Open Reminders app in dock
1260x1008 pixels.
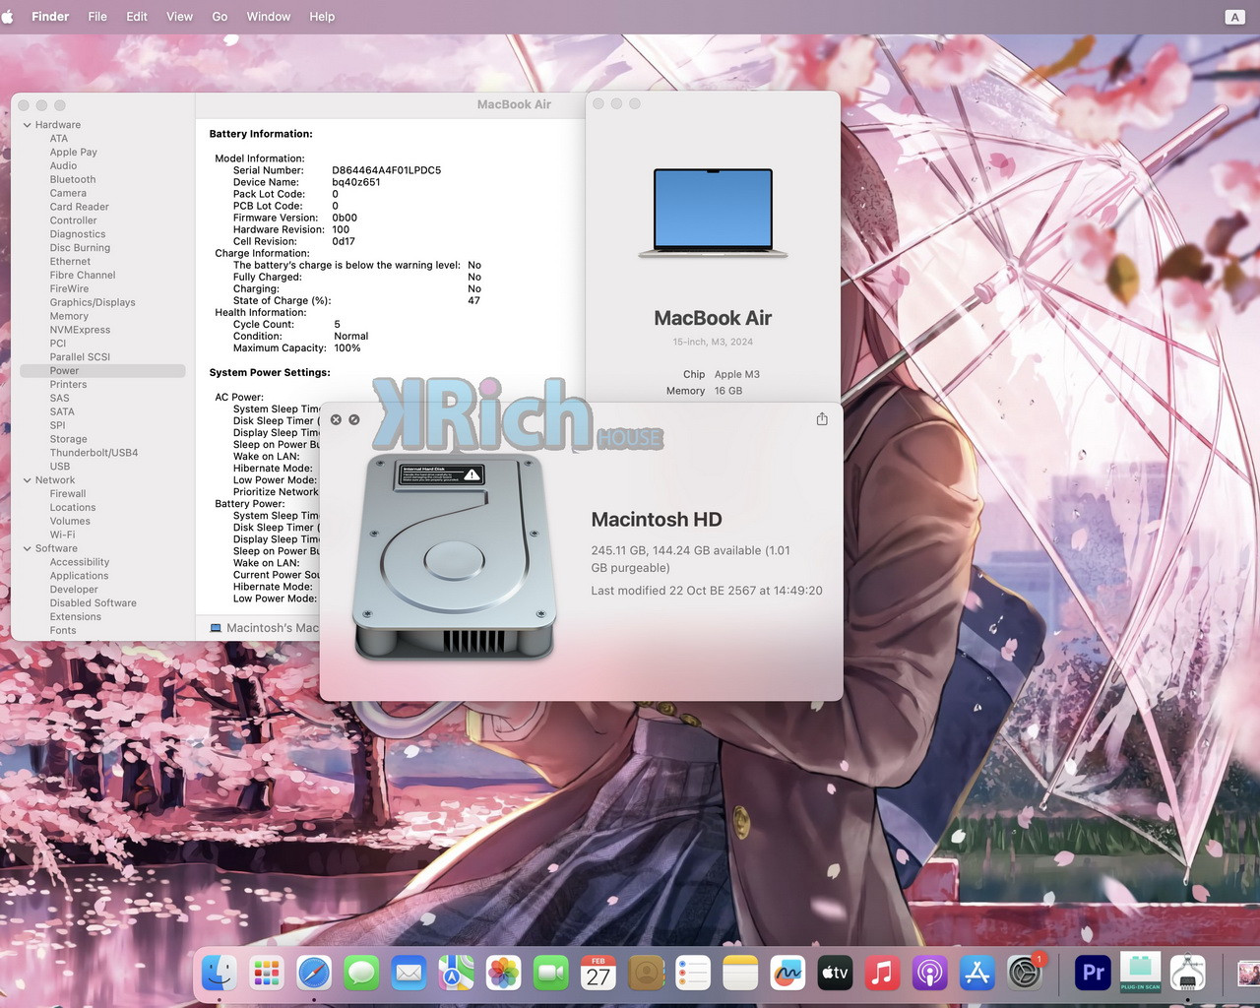tap(693, 974)
